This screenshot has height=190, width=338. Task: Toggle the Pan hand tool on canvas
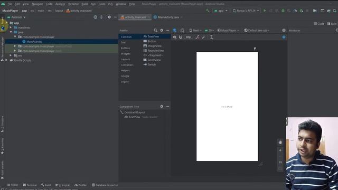pos(280,142)
